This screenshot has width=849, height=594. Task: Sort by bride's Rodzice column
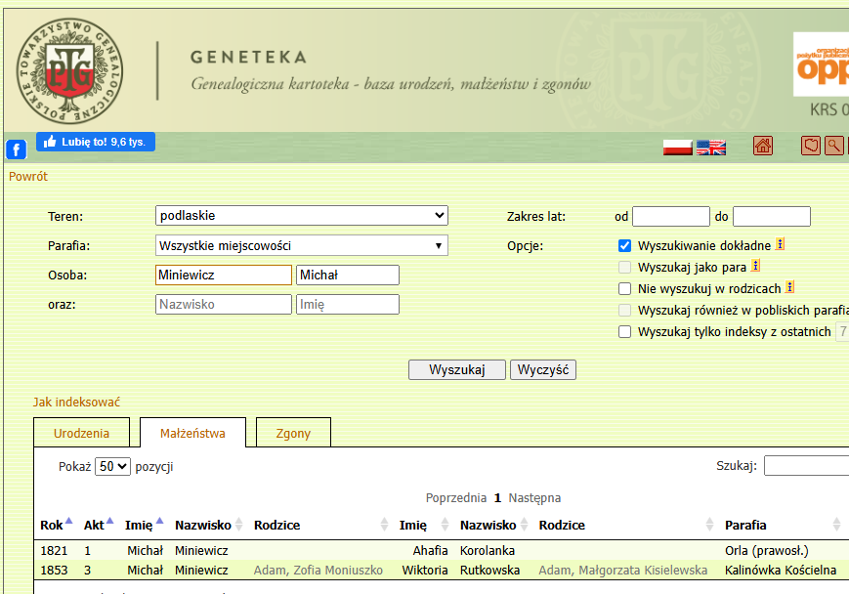tap(626, 525)
